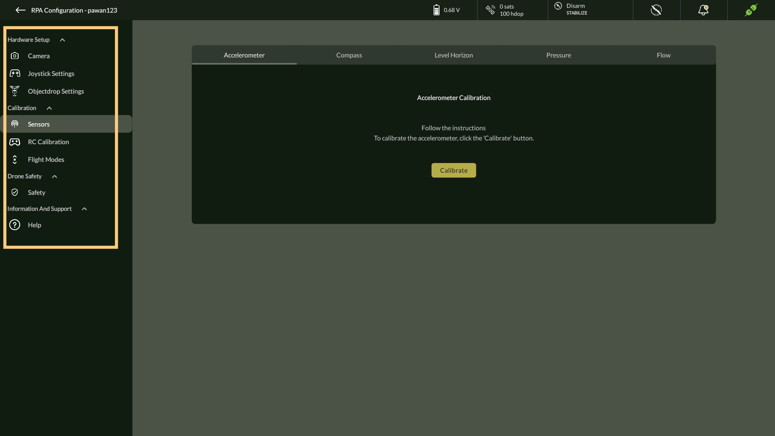This screenshot has width=775, height=436.
Task: Click the Disarm STABILIZE status text
Action: coord(577,9)
